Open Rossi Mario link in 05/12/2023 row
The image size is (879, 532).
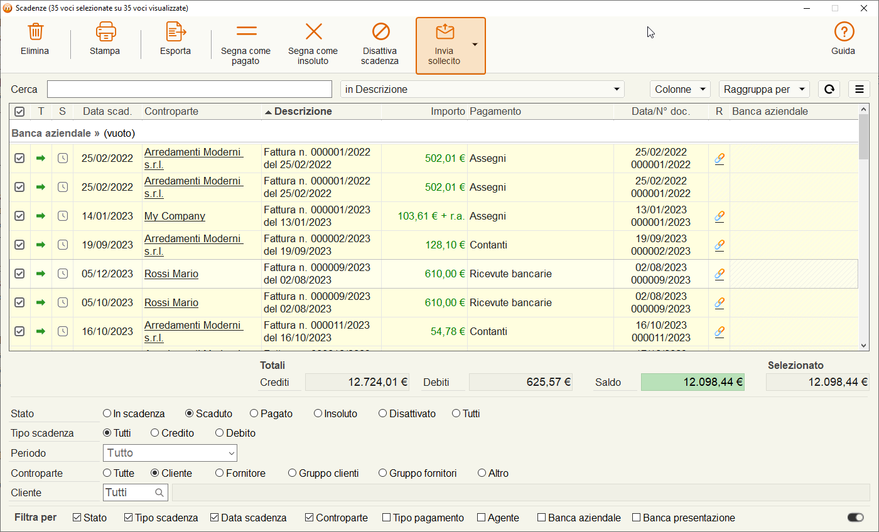pos(171,274)
